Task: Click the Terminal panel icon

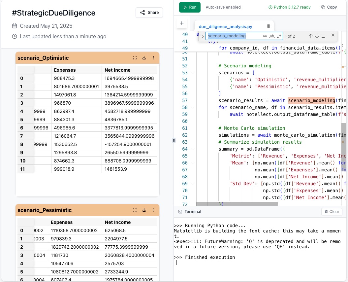Action: [x=180, y=212]
